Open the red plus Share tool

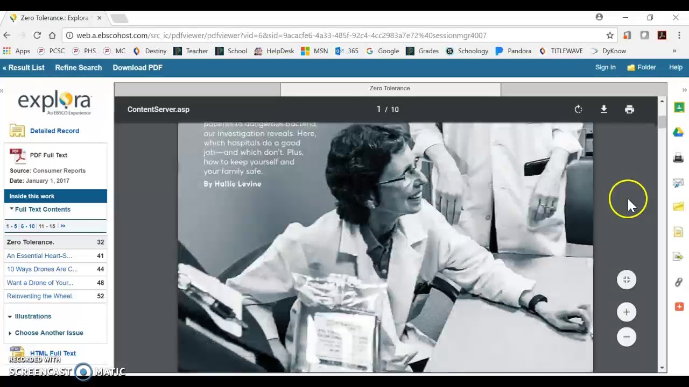point(679,306)
